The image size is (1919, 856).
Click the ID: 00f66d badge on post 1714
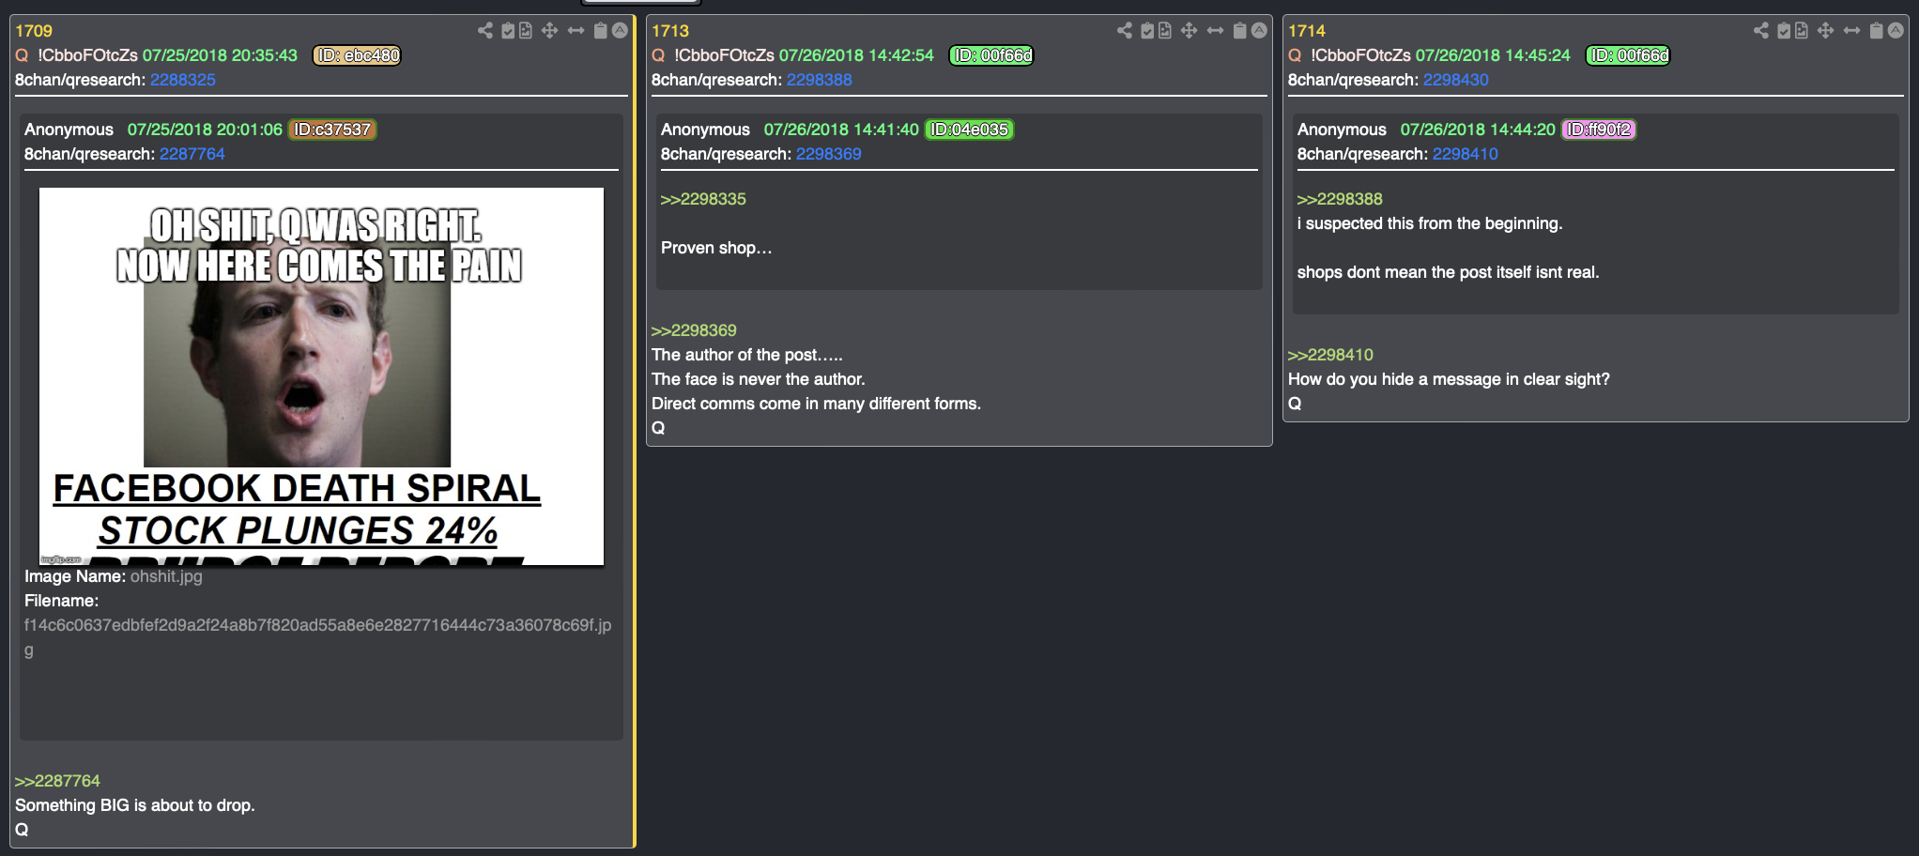(1629, 55)
